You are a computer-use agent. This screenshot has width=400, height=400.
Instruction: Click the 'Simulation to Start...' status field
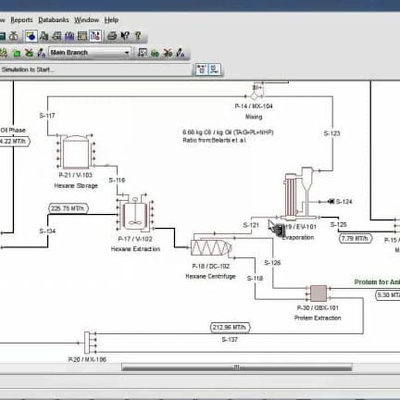click(95, 70)
